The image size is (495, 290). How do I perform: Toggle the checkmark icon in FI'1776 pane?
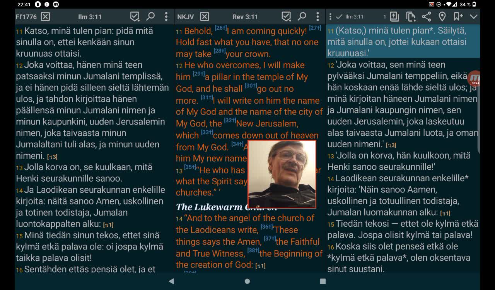pos(135,17)
